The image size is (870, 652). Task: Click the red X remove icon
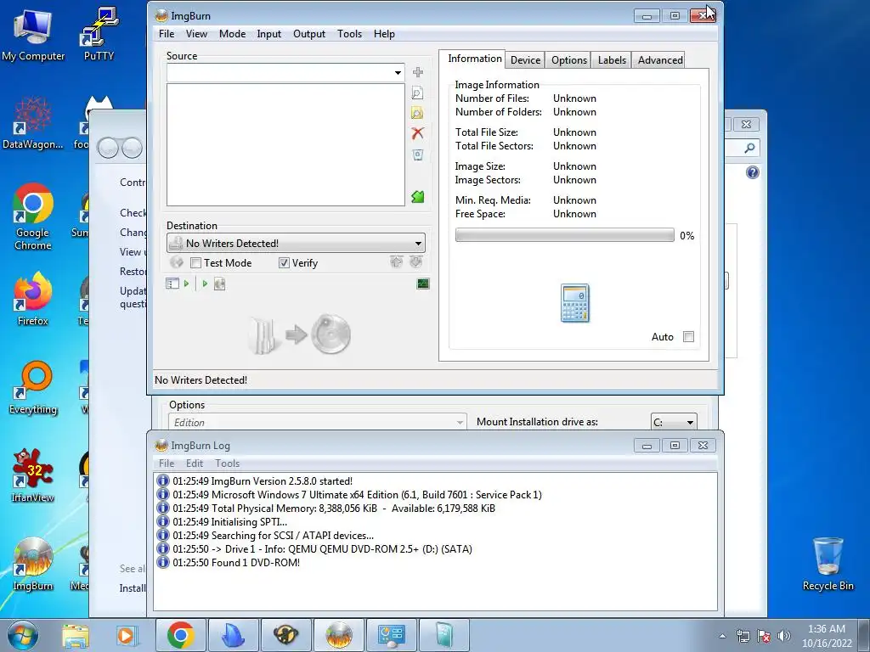(418, 133)
